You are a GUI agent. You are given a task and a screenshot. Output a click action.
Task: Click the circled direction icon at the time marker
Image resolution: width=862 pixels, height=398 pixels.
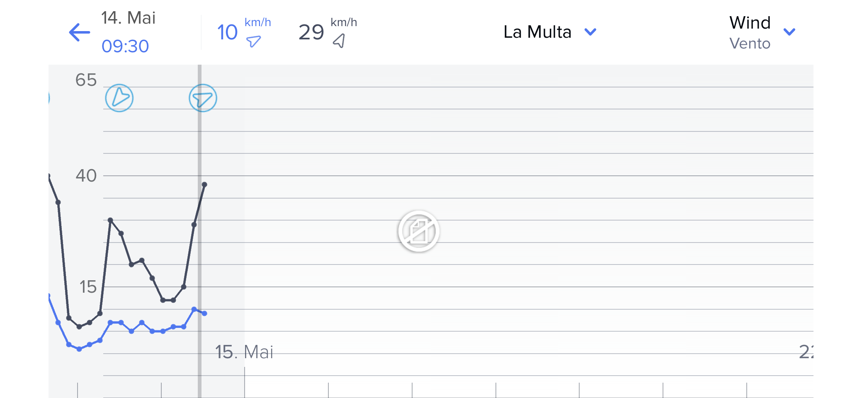tap(203, 98)
